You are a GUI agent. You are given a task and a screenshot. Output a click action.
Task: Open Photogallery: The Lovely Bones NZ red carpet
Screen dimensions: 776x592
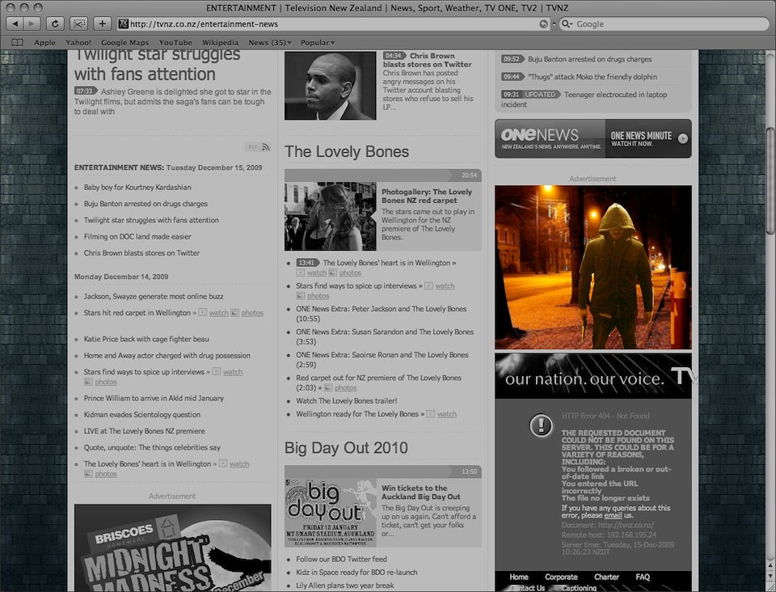(x=427, y=196)
